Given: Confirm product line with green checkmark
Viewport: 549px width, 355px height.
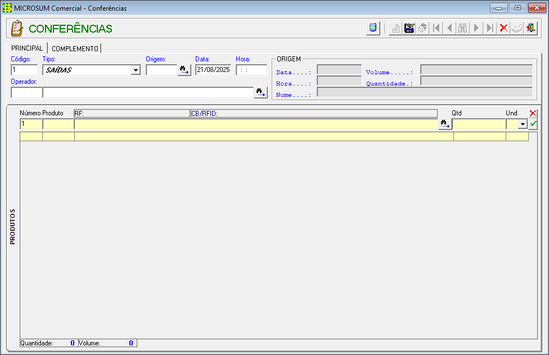Looking at the screenshot, I should 533,124.
